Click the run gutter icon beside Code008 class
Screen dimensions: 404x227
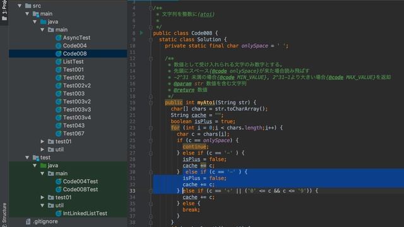(x=141, y=33)
